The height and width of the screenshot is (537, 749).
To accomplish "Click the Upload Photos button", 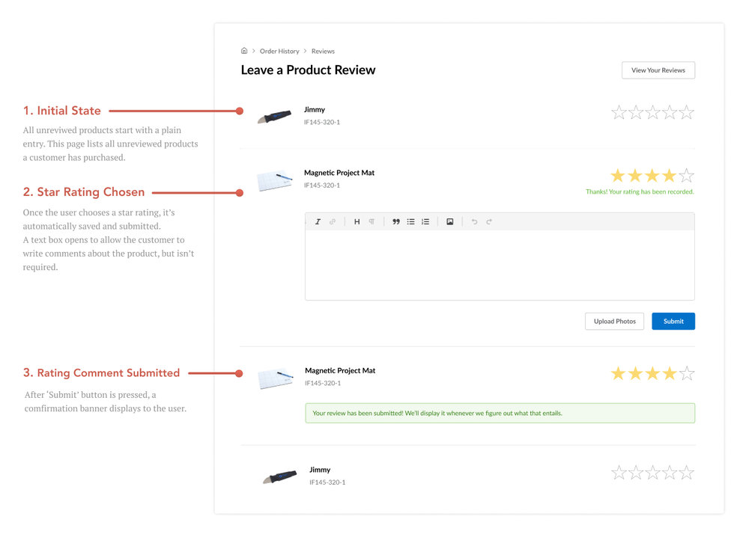I will [x=614, y=321].
